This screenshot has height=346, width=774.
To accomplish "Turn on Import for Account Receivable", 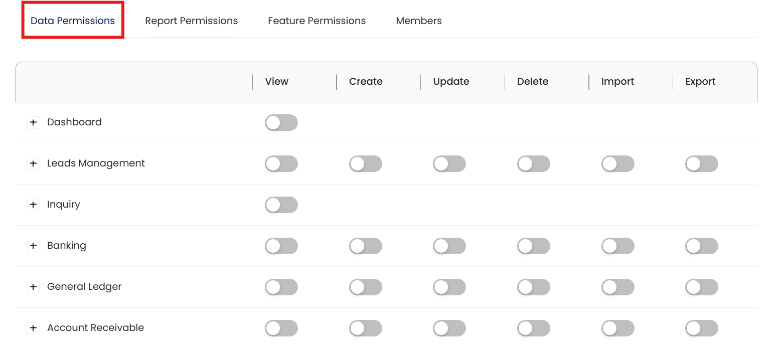I will [x=617, y=328].
